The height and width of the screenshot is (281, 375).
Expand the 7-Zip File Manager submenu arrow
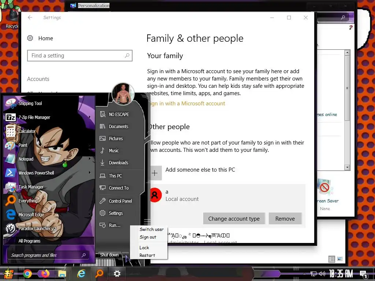click(x=90, y=117)
